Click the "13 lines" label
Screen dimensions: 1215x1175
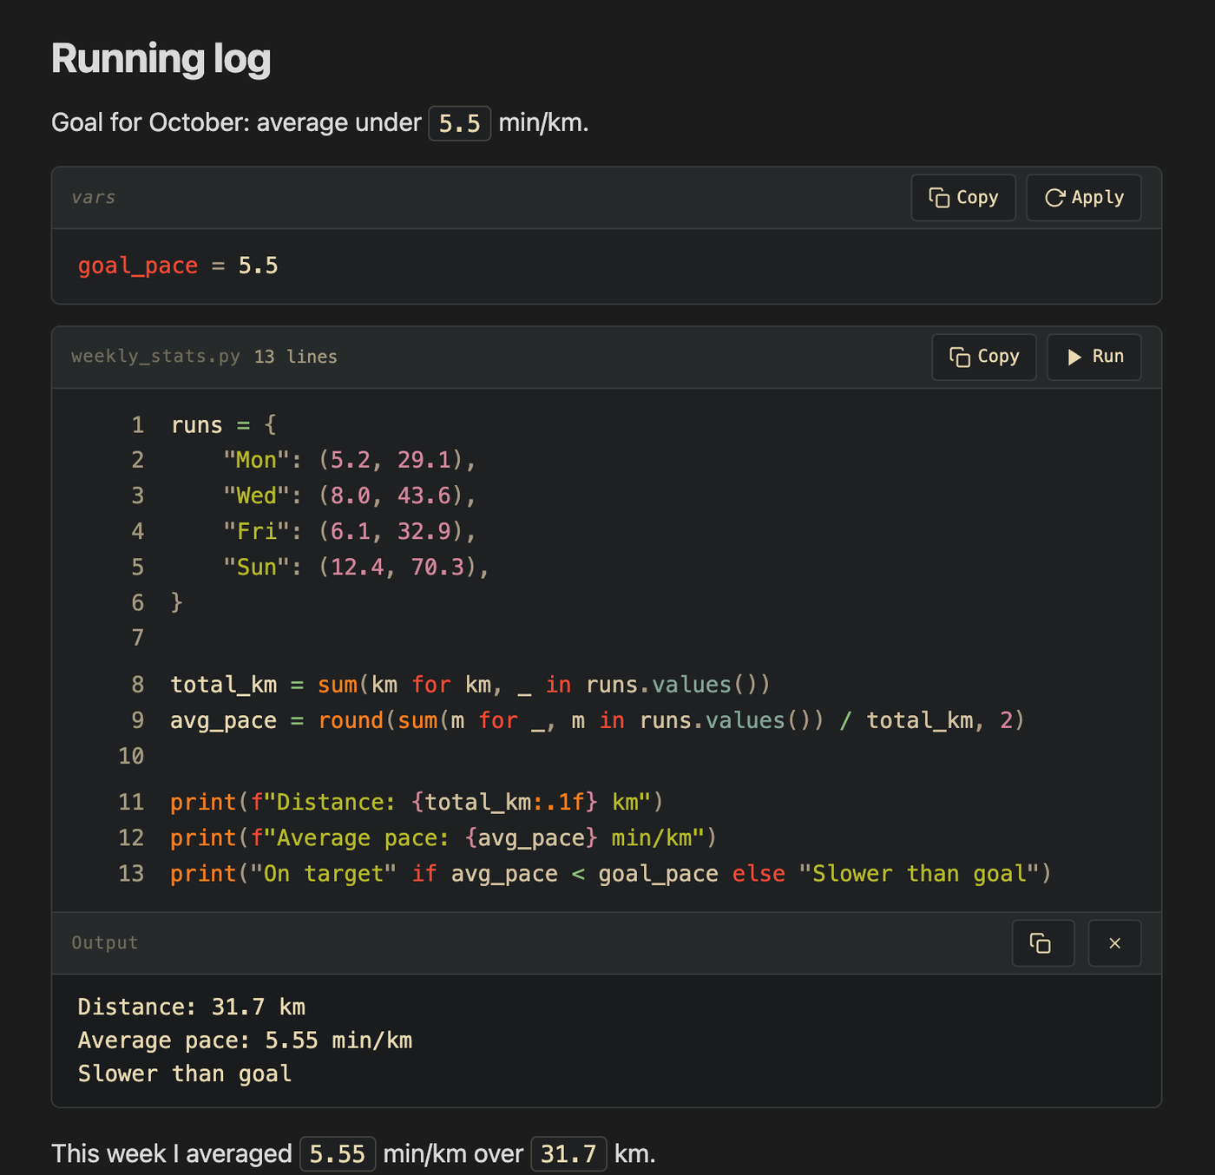(296, 357)
